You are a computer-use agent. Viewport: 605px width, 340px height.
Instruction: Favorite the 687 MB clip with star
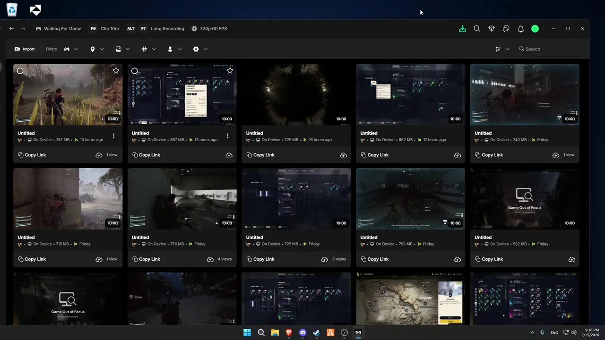click(230, 70)
